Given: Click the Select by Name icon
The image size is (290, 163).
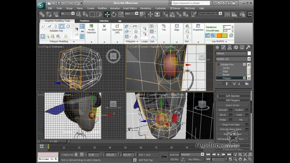Looking at the screenshot, I should click(x=85, y=14).
